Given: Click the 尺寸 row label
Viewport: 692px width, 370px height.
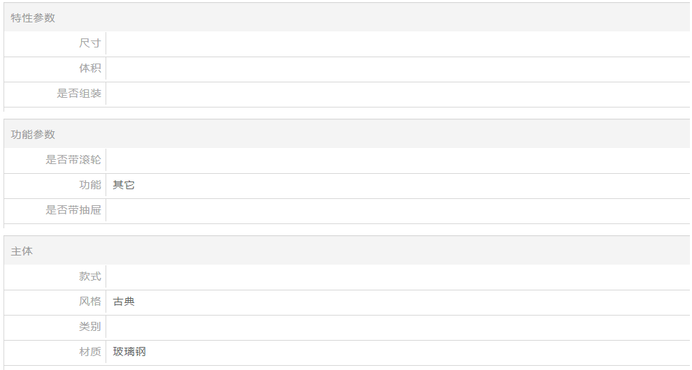Looking at the screenshot, I should click(90, 43).
